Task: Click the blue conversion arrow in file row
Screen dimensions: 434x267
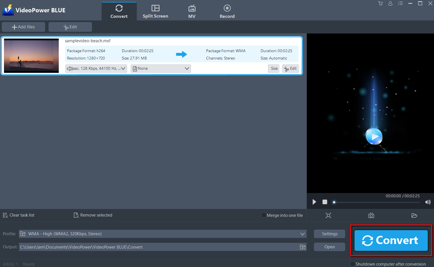Action: coord(181,54)
